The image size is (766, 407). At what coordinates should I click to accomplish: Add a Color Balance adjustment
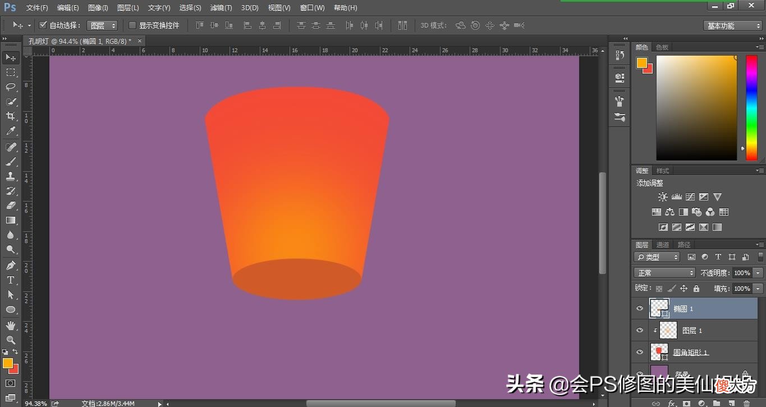pos(670,212)
